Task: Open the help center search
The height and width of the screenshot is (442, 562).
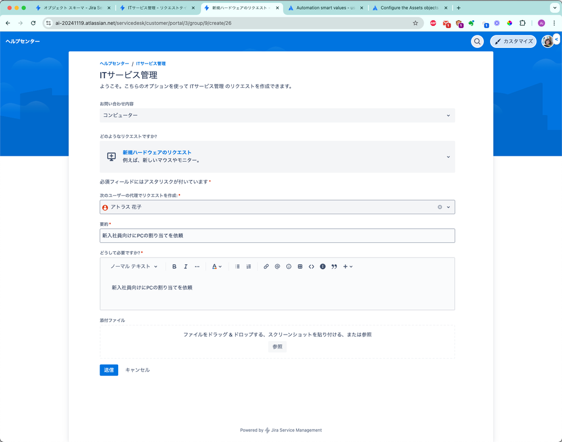Action: 477,41
